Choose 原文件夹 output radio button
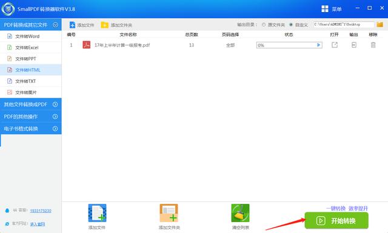 pyautogui.click(x=264, y=25)
